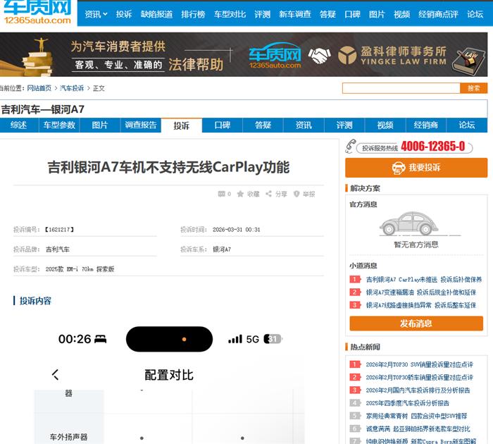Expand the 资讯 dropdown in top navigation
This screenshot has height=444, width=493.
(x=96, y=14)
